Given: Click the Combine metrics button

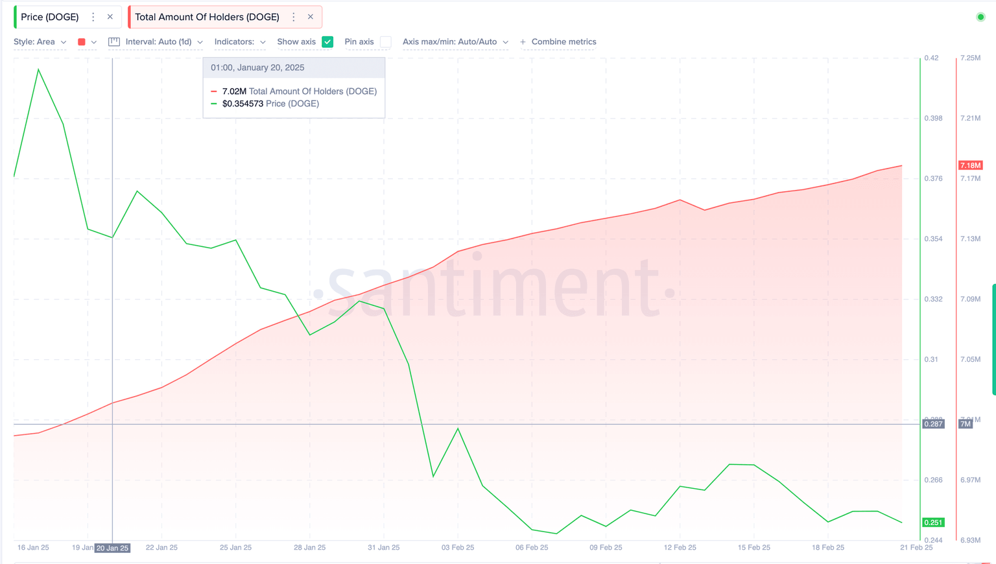Looking at the screenshot, I should tap(563, 41).
